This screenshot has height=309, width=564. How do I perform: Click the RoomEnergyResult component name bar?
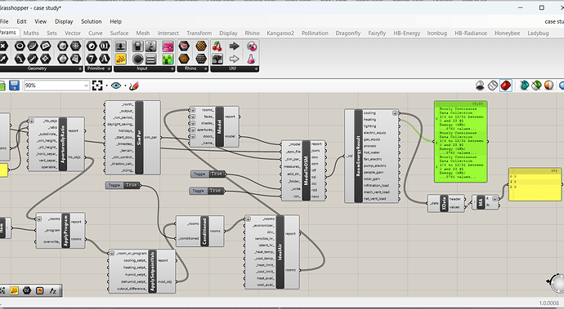[x=358, y=156]
